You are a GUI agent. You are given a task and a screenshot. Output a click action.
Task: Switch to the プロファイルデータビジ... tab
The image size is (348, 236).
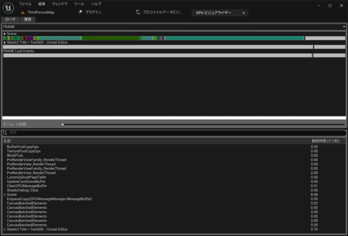pos(159,12)
